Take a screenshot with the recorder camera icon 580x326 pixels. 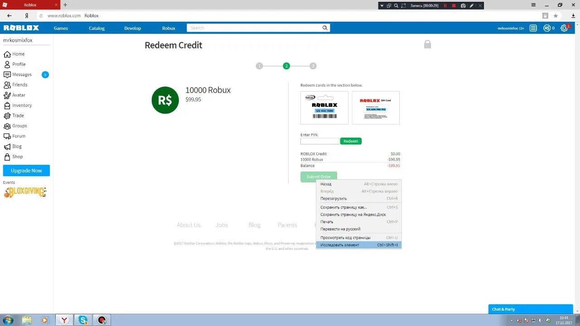pyautogui.click(x=463, y=5)
